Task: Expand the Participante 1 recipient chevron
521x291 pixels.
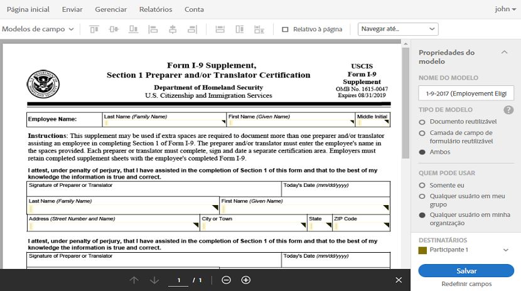Action: (x=506, y=250)
